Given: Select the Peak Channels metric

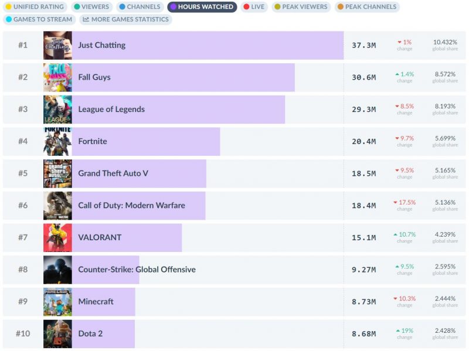Looking at the screenshot, I should click(367, 7).
